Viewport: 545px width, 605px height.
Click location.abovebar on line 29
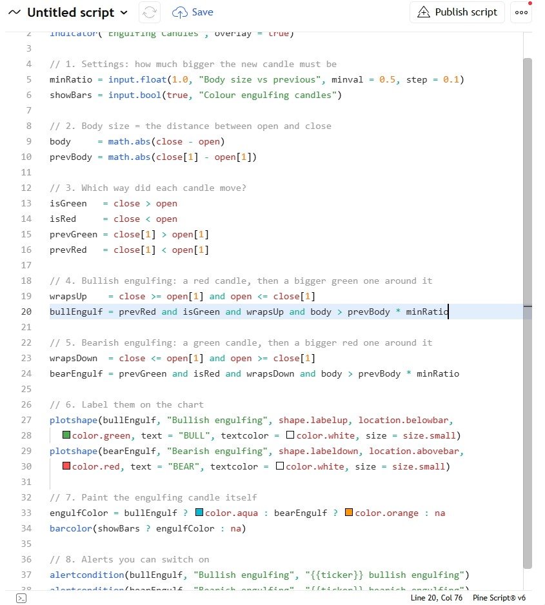(x=414, y=451)
